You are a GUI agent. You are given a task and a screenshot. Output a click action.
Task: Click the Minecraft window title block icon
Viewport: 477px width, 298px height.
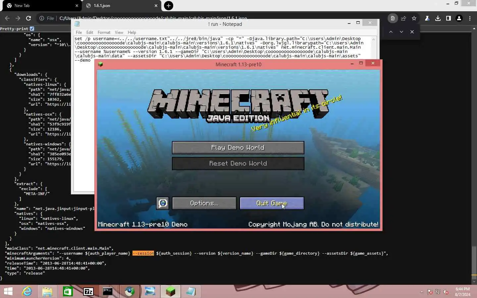point(100,64)
